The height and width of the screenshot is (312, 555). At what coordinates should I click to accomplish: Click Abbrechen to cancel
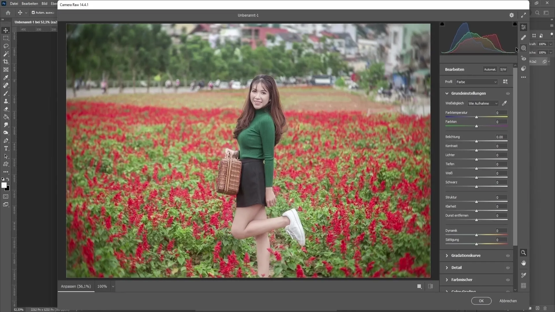coord(508,301)
